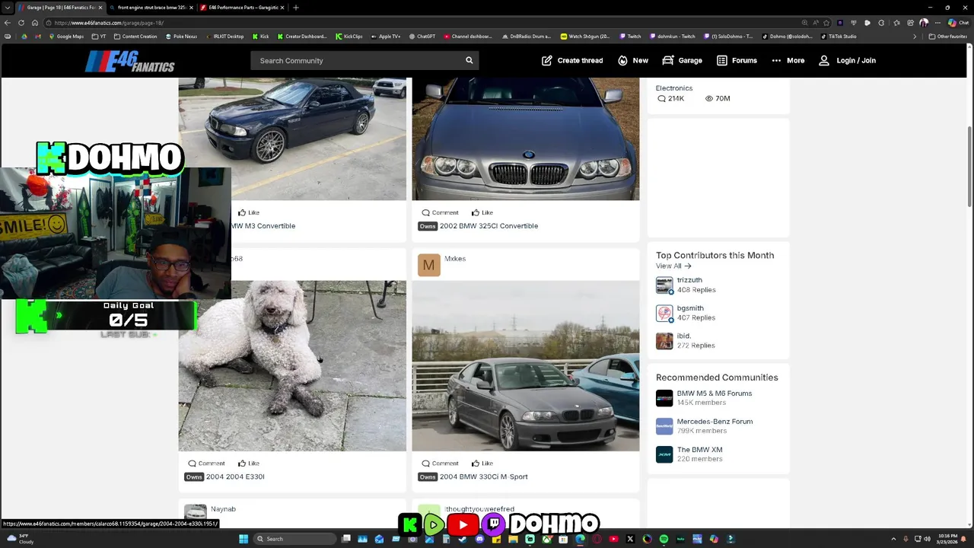
Task: Open the Naynab member profile name
Action: (223, 509)
